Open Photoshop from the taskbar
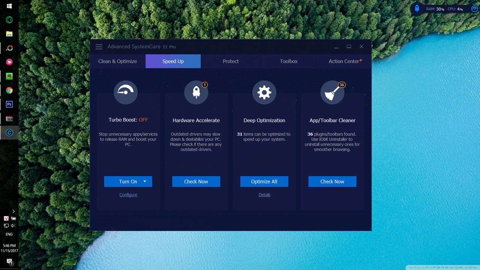Image resolution: width=480 pixels, height=270 pixels. [x=9, y=104]
